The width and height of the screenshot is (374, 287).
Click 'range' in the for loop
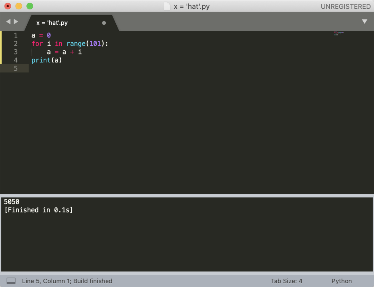[x=76, y=43]
